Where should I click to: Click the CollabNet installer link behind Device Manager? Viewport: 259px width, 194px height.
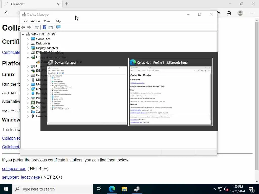[x=11, y=138]
